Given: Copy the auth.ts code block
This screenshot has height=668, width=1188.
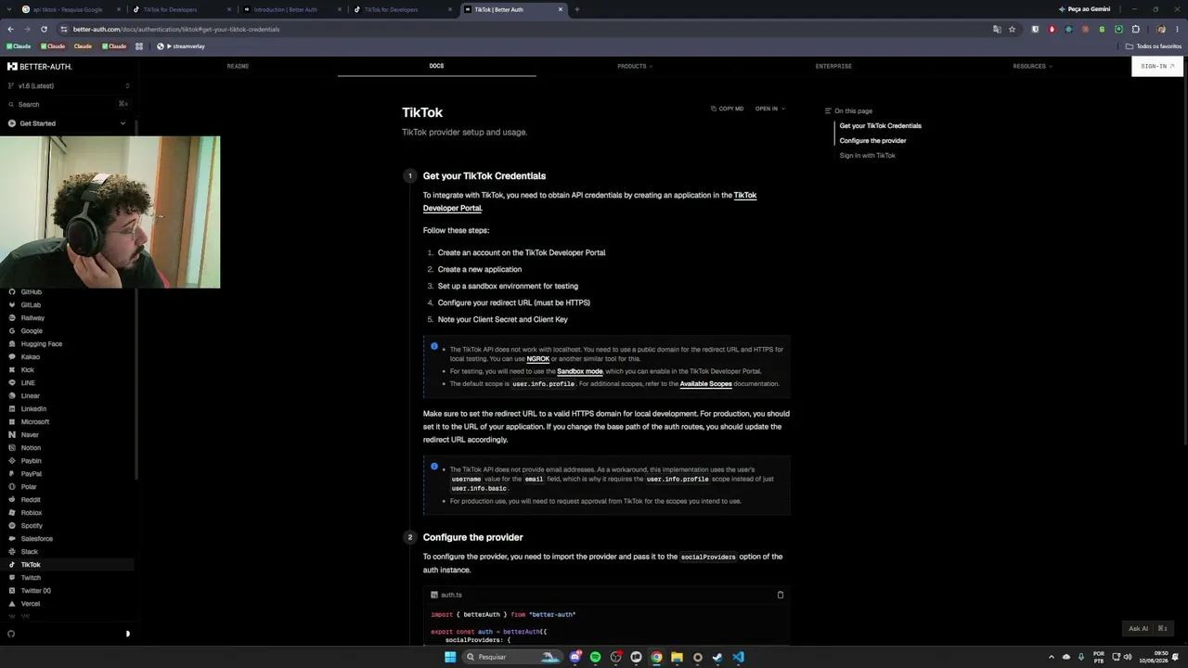Looking at the screenshot, I should click(780, 595).
